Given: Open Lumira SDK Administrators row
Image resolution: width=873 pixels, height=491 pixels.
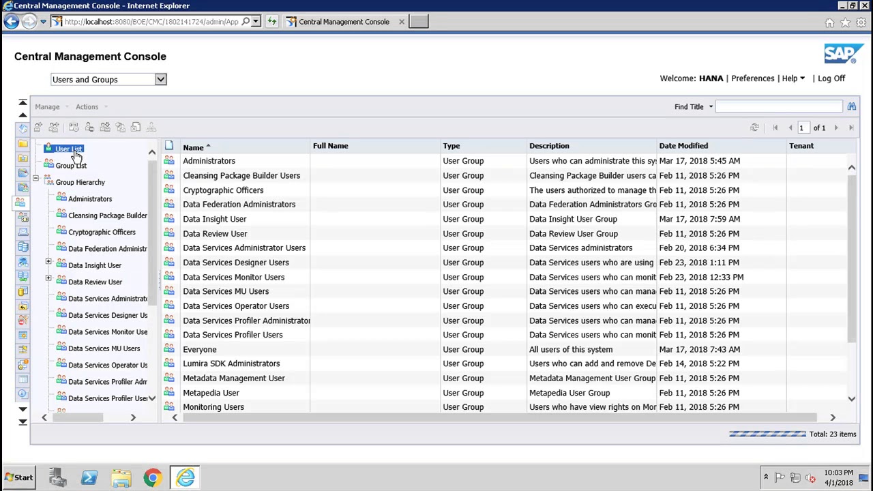Looking at the screenshot, I should pyautogui.click(x=231, y=363).
